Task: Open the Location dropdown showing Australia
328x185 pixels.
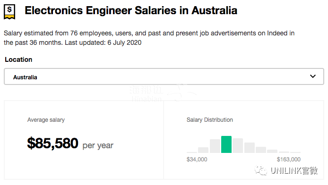Action: point(164,76)
